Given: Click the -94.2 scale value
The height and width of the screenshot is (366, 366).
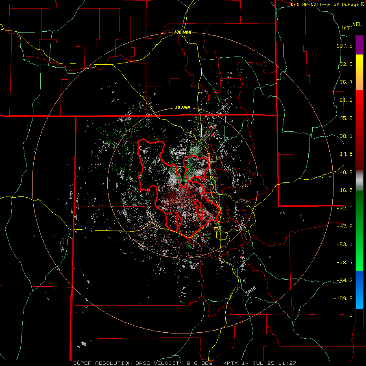Looking at the screenshot, I should [x=344, y=280].
